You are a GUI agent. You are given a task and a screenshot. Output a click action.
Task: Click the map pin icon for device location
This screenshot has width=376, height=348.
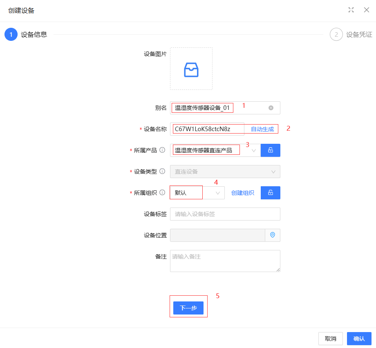(x=273, y=235)
